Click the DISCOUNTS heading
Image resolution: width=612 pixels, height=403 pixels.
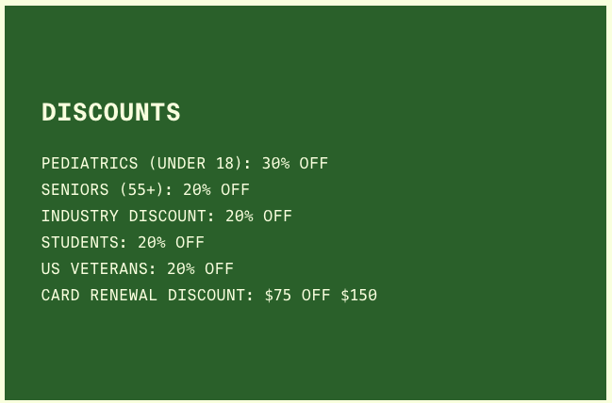click(110, 112)
